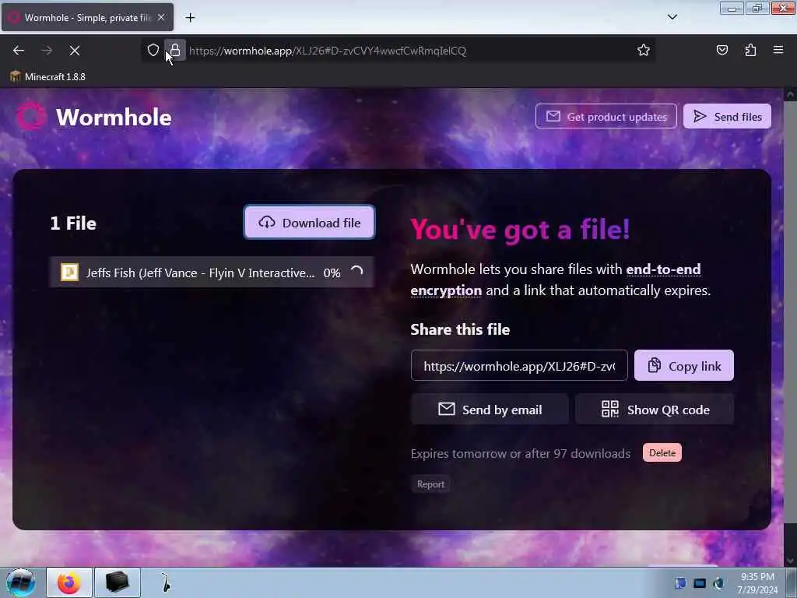Click the address bar URL

328,51
